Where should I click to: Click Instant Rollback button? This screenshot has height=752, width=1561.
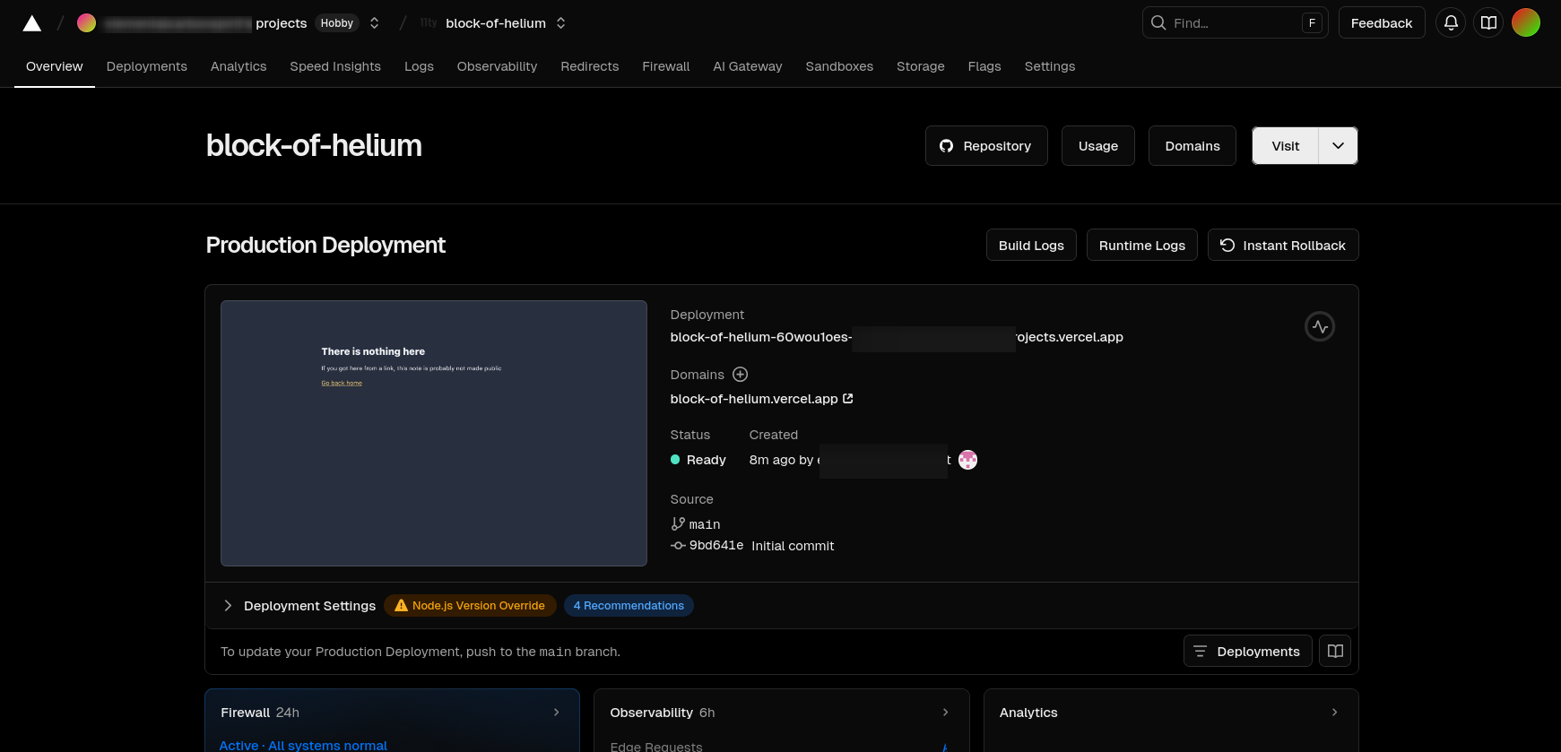[1283, 246]
